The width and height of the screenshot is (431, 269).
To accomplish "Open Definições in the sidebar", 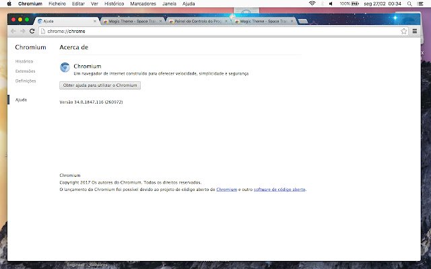I will (x=26, y=81).
